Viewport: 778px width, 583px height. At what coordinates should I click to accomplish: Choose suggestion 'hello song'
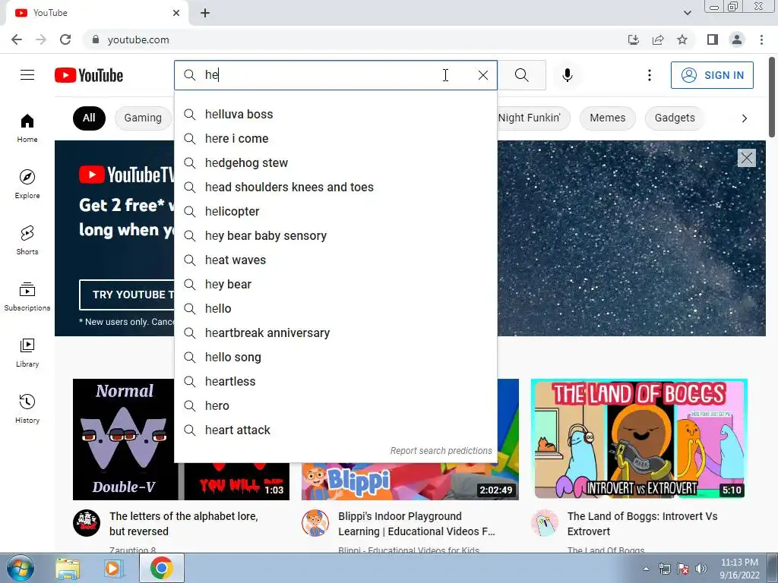click(x=335, y=357)
